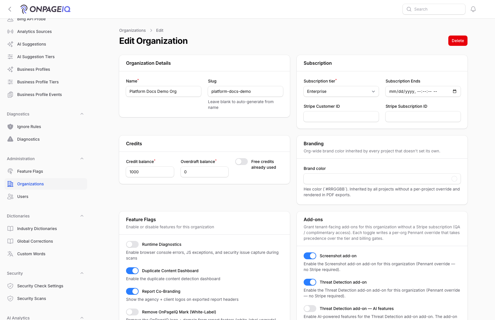Open calendar picker in Subscription Ends

[455, 91]
